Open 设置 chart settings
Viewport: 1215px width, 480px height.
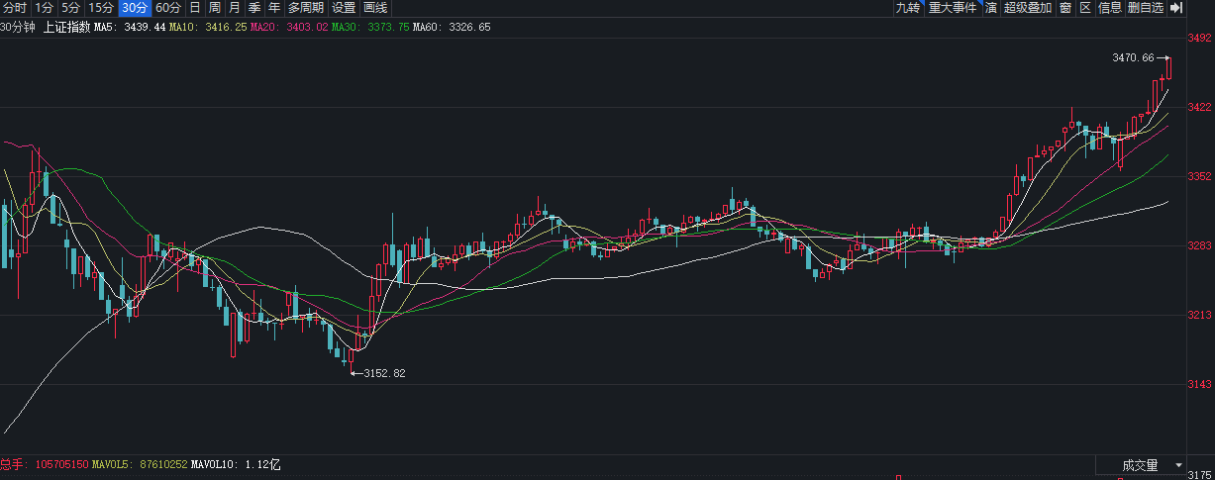343,8
